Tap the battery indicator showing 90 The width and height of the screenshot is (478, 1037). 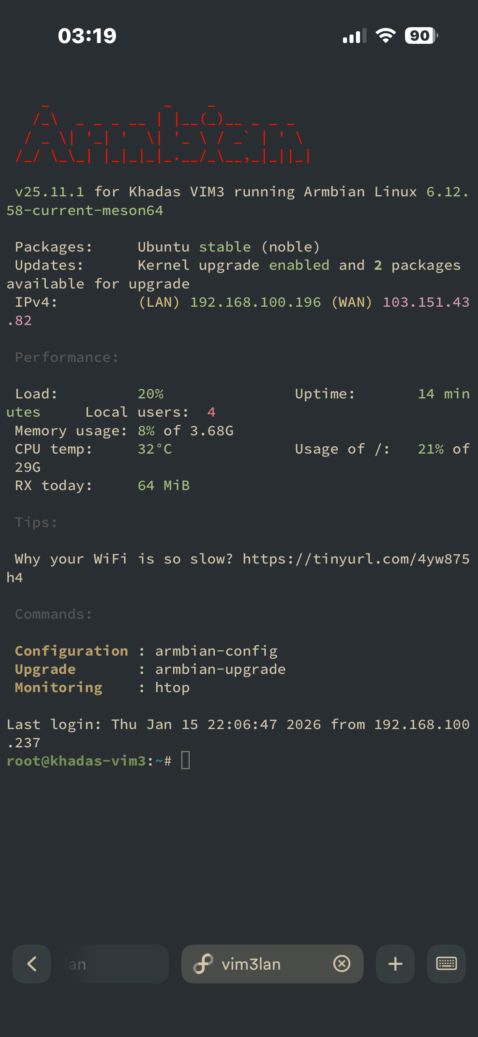421,36
